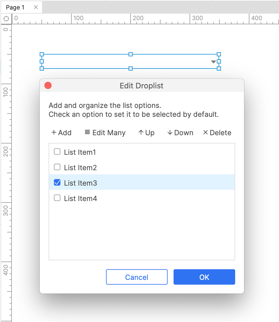
Task: Click the droplist widget's dropdown arrow
Action: [x=213, y=62]
